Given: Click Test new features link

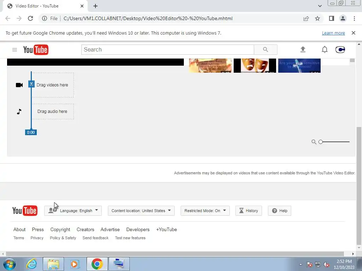Looking at the screenshot, I should coord(130,238).
